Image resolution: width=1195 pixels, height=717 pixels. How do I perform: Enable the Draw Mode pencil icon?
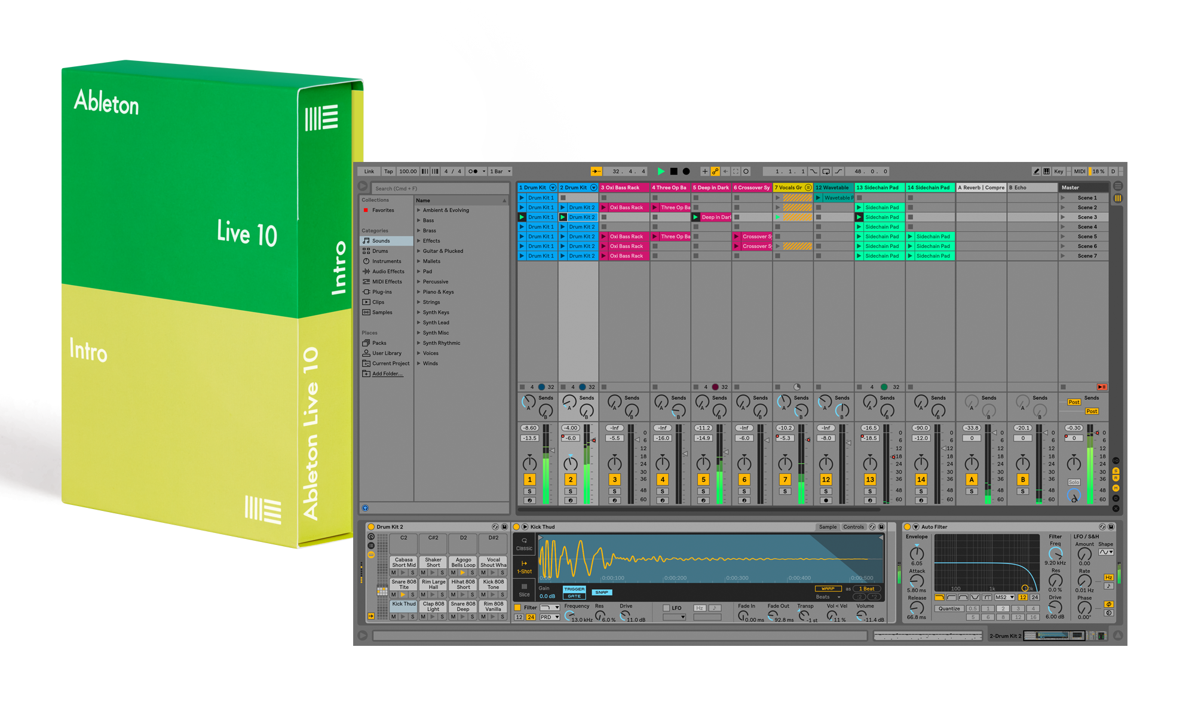click(1036, 171)
